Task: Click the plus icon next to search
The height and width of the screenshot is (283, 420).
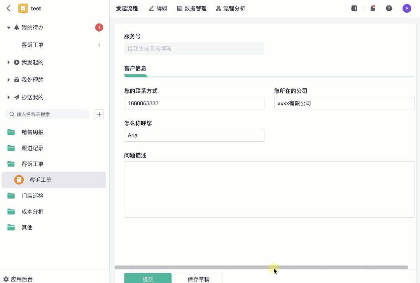Action: click(99, 114)
